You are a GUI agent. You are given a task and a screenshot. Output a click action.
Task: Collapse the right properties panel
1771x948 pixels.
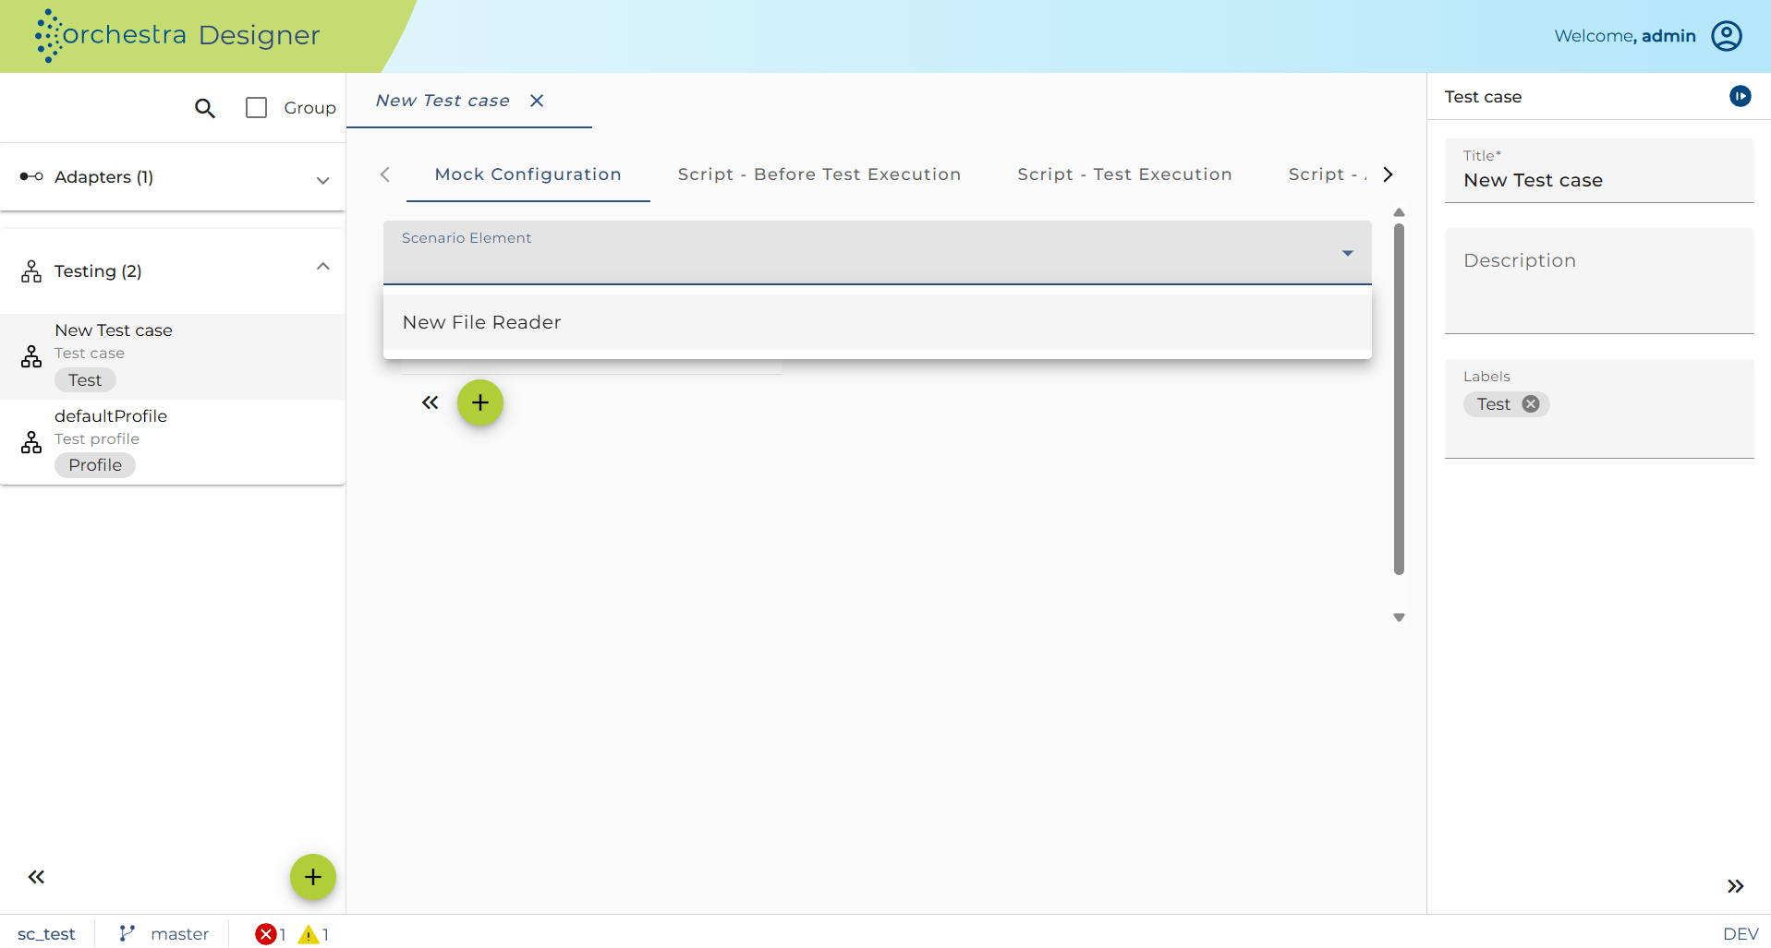coord(1735,886)
